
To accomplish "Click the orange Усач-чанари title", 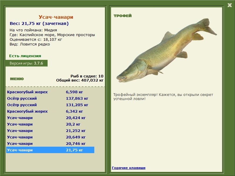I will pyautogui.click(x=56, y=17).
